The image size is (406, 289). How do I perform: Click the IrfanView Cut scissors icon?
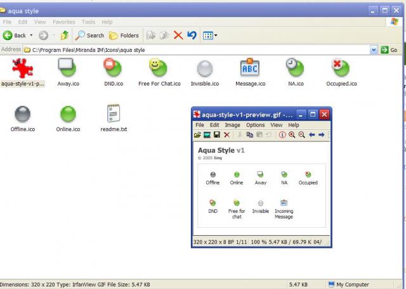coord(240,135)
